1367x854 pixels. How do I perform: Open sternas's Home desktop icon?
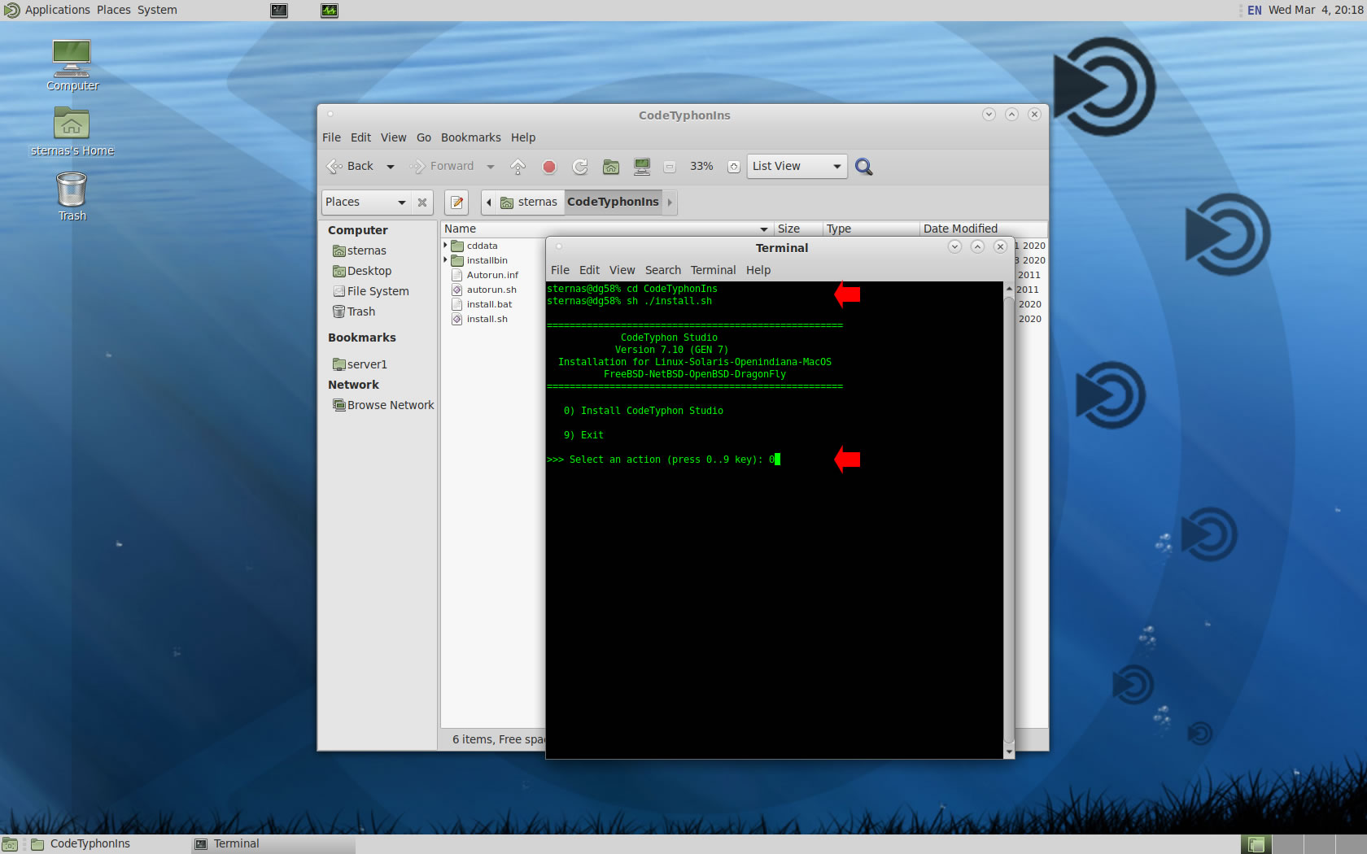pos(72,132)
